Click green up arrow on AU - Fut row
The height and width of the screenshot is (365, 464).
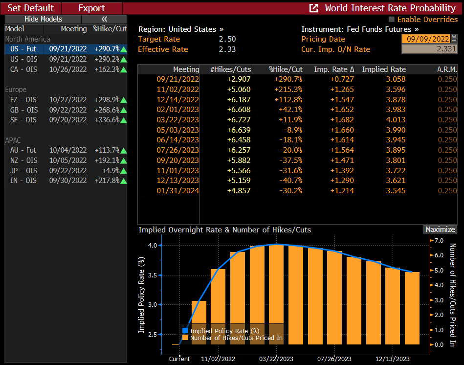point(124,150)
